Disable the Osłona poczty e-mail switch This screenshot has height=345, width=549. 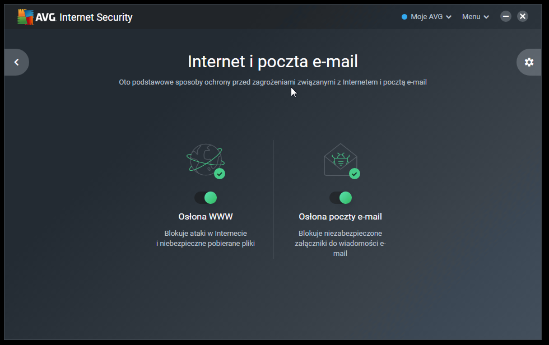point(341,198)
